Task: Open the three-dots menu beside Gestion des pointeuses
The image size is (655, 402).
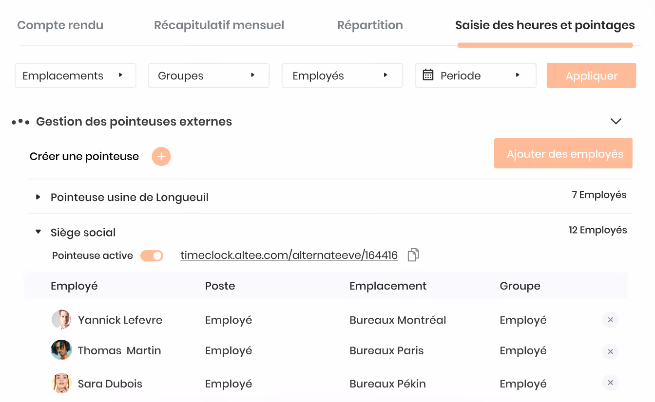Action: [x=20, y=122]
